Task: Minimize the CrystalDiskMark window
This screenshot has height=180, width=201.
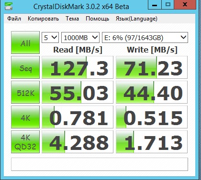Action: 155,5
